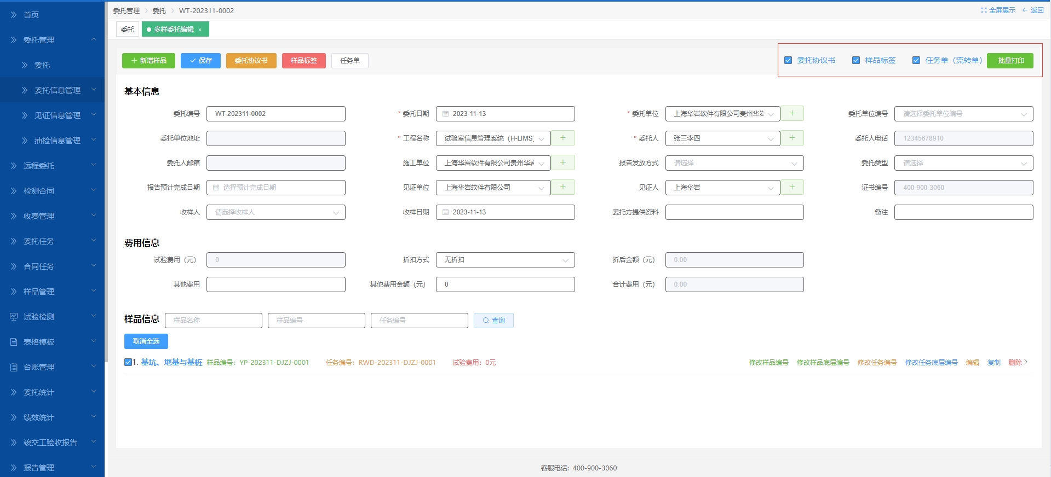Close the 多样委托编辑 tab with x
This screenshot has width=1051, height=477.
(x=200, y=30)
